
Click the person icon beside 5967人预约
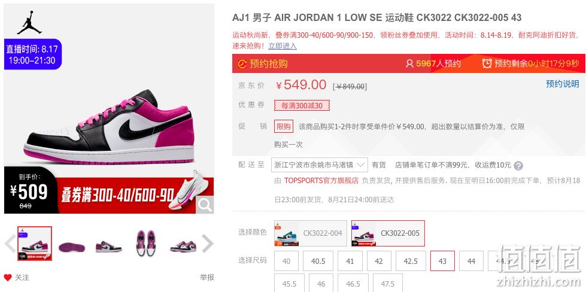point(409,63)
